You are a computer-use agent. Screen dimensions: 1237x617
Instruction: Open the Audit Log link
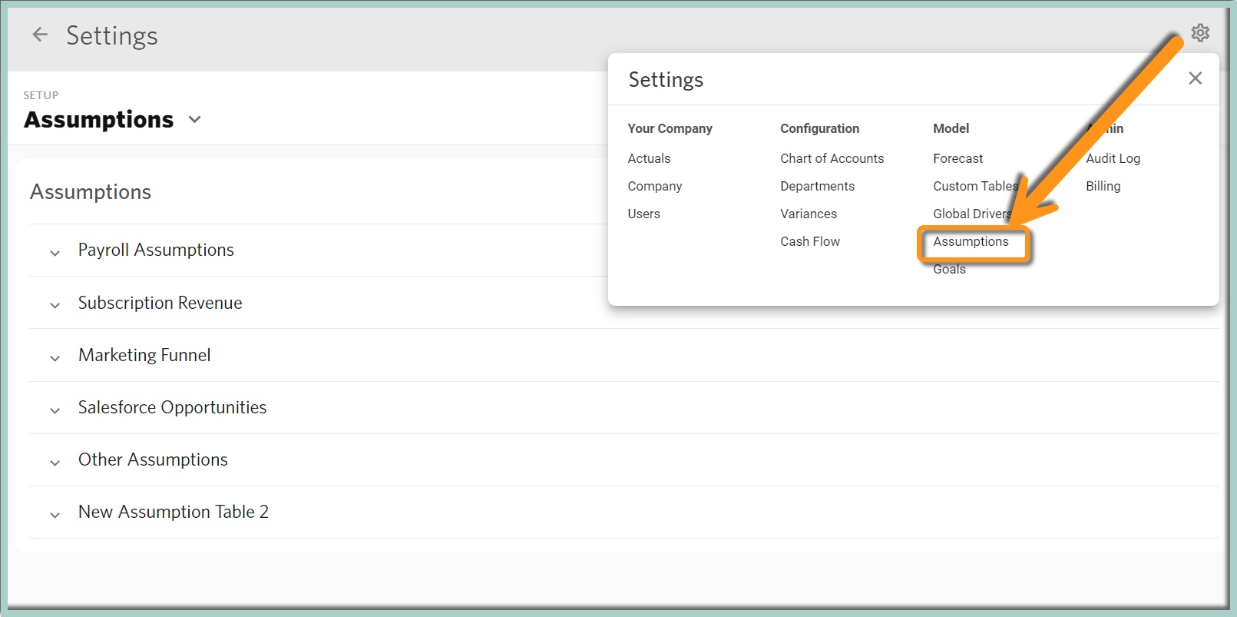tap(1113, 158)
